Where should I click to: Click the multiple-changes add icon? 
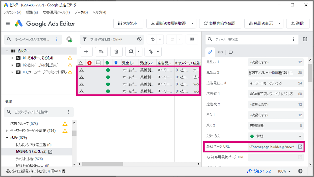point(101,52)
